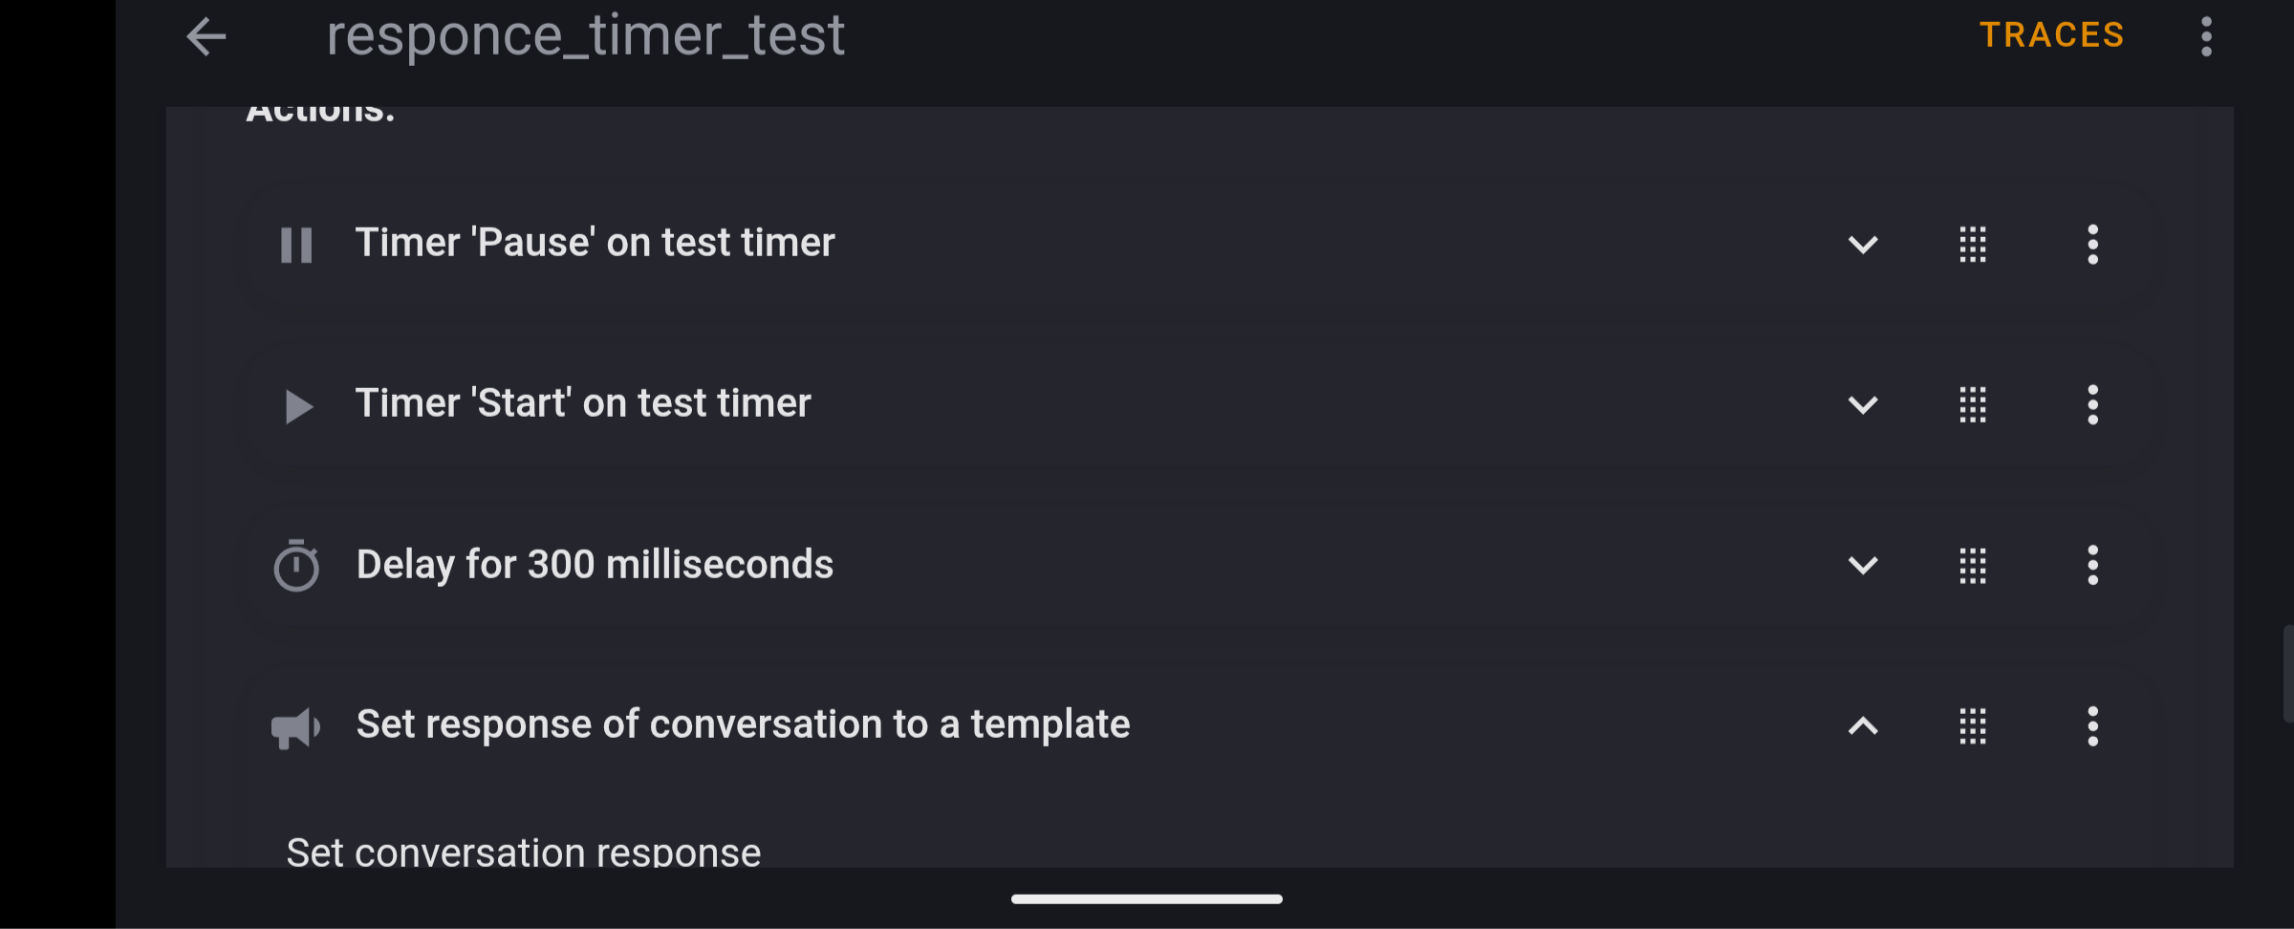Image resolution: width=2294 pixels, height=929 pixels.
Task: Click the play icon on Timer 'Start' action
Action: pyautogui.click(x=298, y=406)
